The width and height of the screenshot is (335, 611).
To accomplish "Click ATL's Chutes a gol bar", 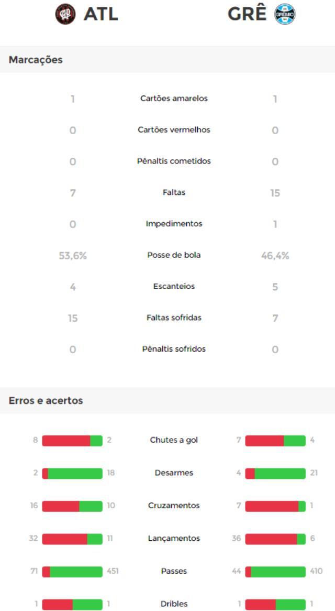I will (x=72, y=441).
